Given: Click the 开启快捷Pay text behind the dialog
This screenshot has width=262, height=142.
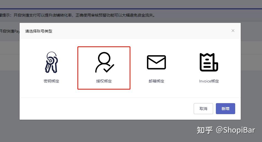Looking at the screenshot, I should pyautogui.click(x=10, y=31).
